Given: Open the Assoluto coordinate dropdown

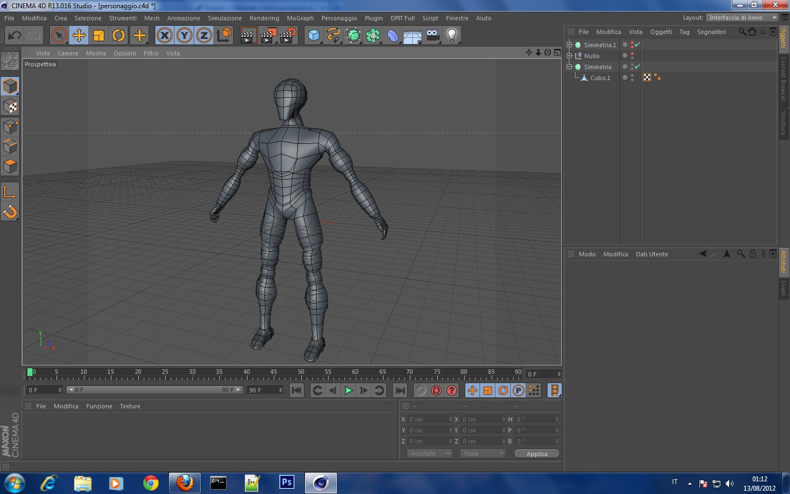Looking at the screenshot, I should pos(430,453).
